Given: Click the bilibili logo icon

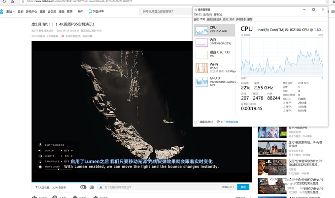Looking at the screenshot, I should click(1, 11).
